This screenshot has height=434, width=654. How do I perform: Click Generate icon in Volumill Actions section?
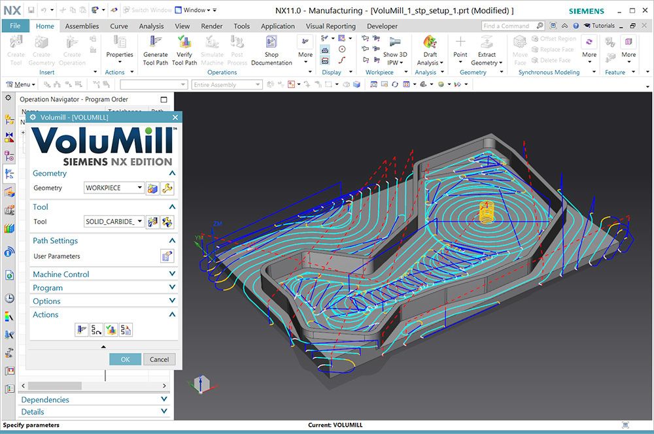point(82,330)
